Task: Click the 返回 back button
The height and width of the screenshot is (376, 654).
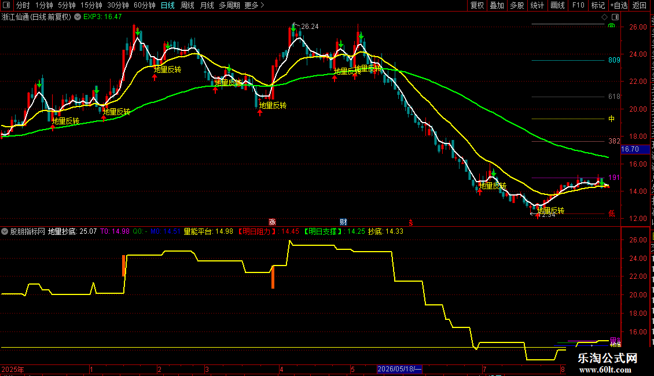Action: [x=639, y=5]
